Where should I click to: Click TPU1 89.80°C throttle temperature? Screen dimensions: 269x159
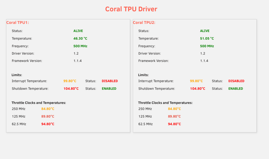(48, 117)
